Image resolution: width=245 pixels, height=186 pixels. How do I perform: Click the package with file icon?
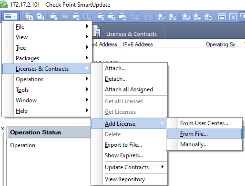122,16
